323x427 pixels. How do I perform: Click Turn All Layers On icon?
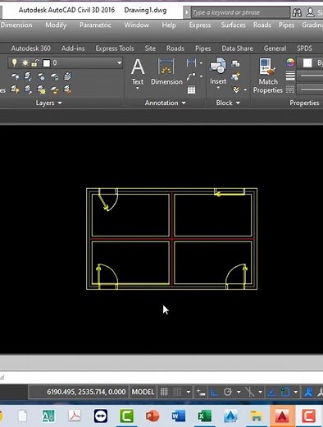15,90
